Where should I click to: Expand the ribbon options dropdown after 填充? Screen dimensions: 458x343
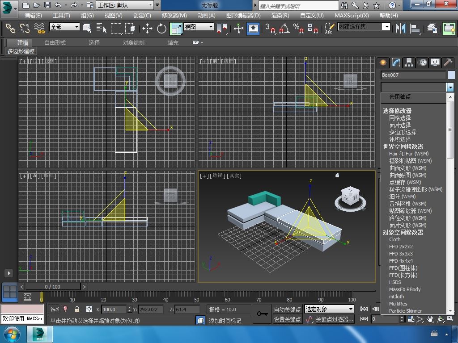point(198,42)
